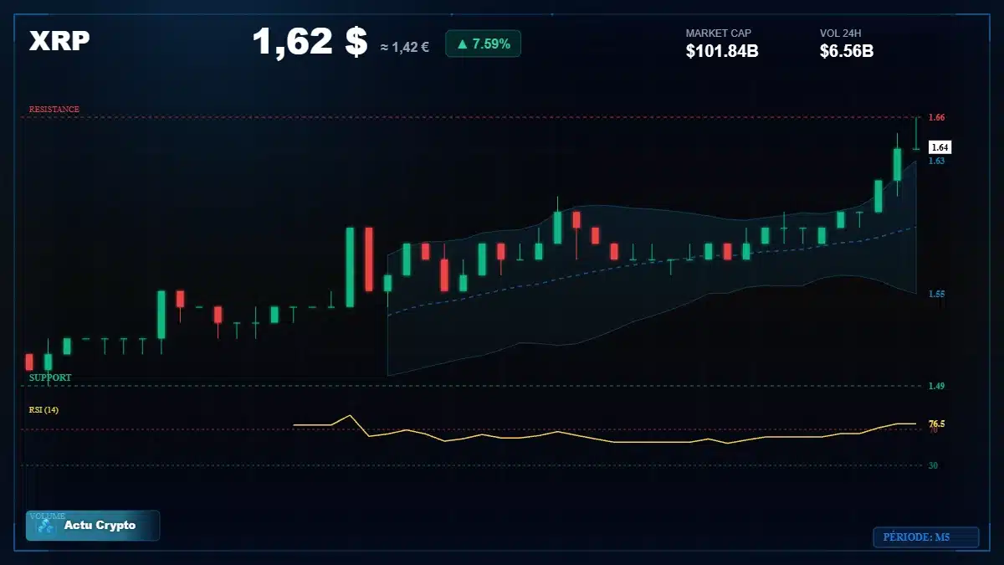Image resolution: width=1004 pixels, height=565 pixels.
Task: Click the Actu Crypto logo icon
Action: coord(46,526)
